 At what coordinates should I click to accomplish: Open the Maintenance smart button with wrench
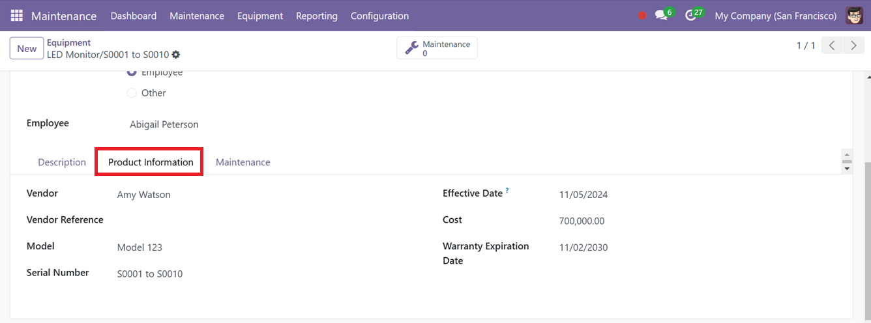[437, 48]
